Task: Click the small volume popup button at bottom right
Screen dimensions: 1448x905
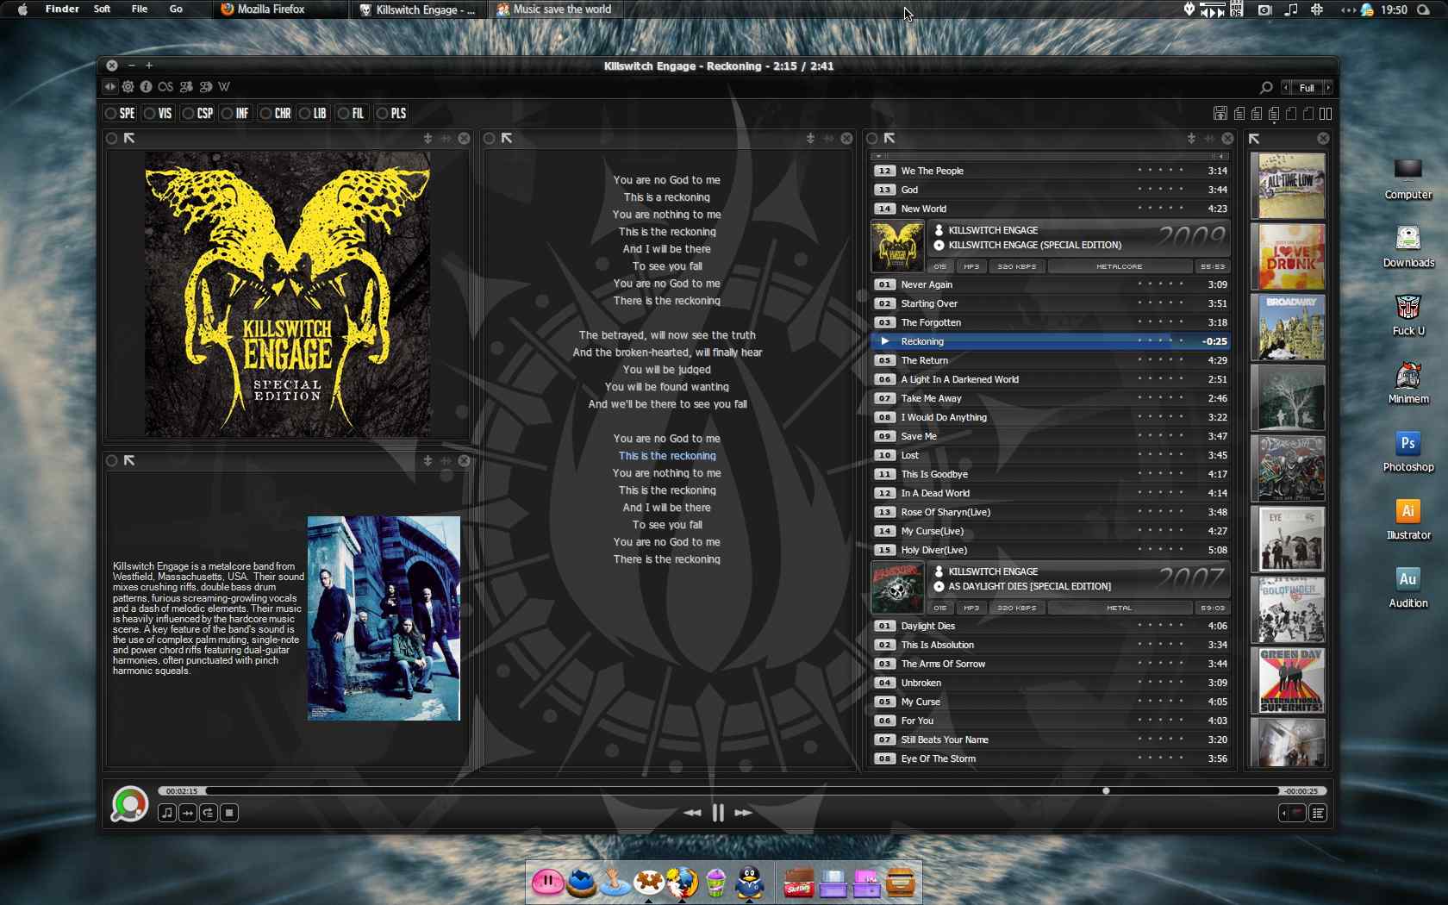Action: 1292,813
